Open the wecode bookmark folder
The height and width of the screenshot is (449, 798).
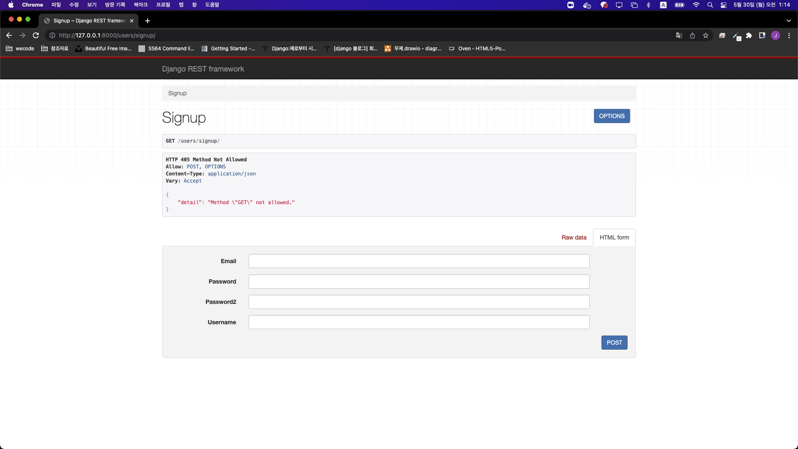pos(20,48)
